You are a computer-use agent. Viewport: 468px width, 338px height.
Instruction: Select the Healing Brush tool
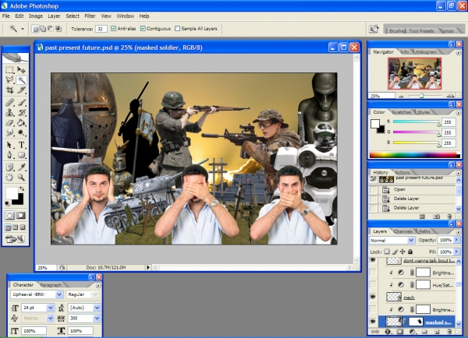[9, 103]
